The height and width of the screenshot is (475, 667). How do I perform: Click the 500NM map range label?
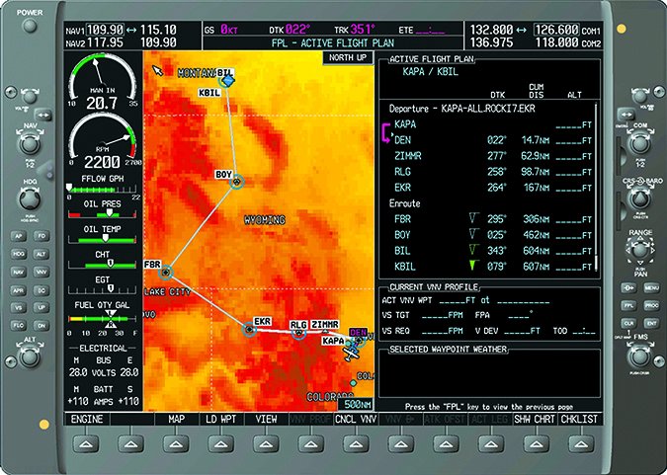(357, 405)
